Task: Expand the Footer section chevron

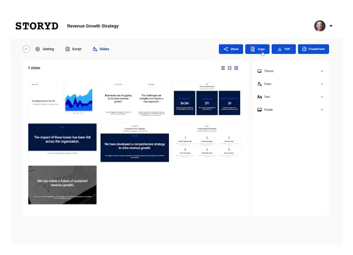Action: coord(322,109)
